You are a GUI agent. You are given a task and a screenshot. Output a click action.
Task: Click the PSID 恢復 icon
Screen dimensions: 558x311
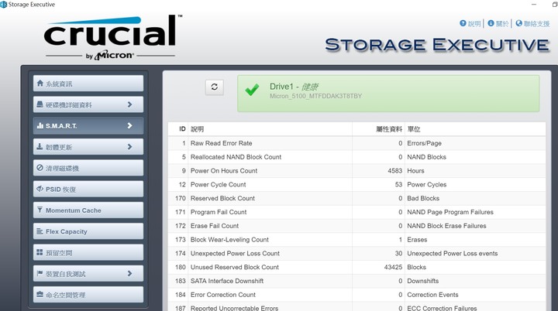pyautogui.click(x=40, y=189)
